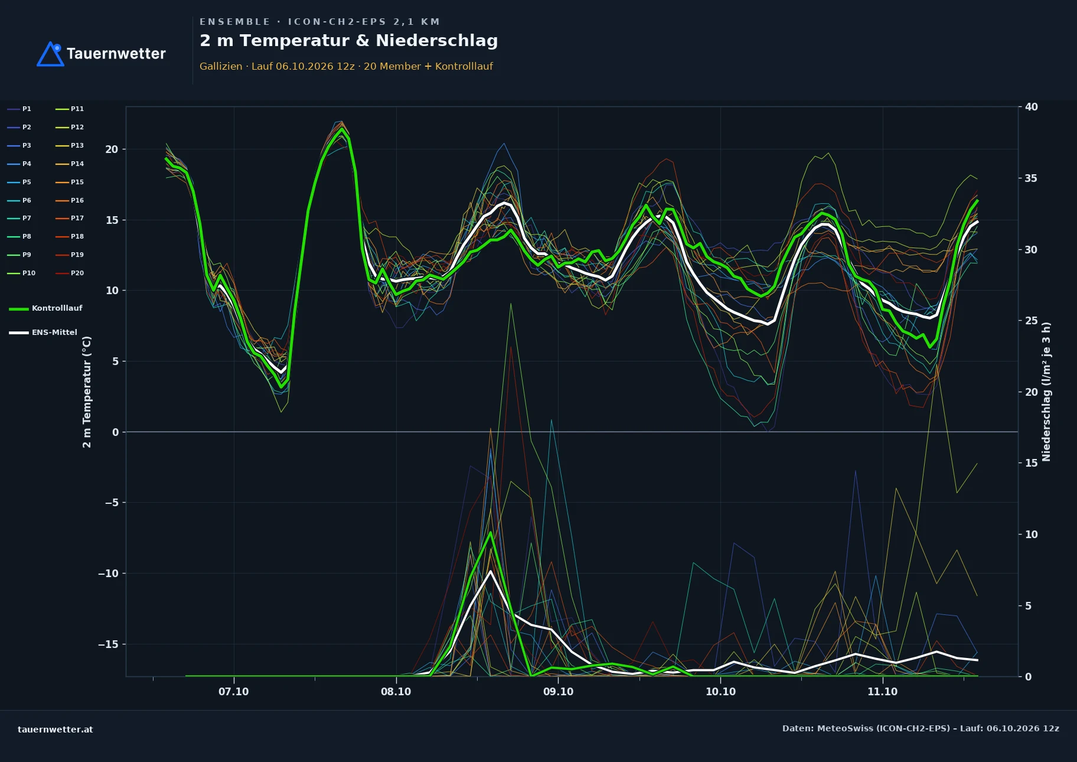This screenshot has height=762, width=1077.
Task: Select the P10 legend entry
Action: (21, 273)
